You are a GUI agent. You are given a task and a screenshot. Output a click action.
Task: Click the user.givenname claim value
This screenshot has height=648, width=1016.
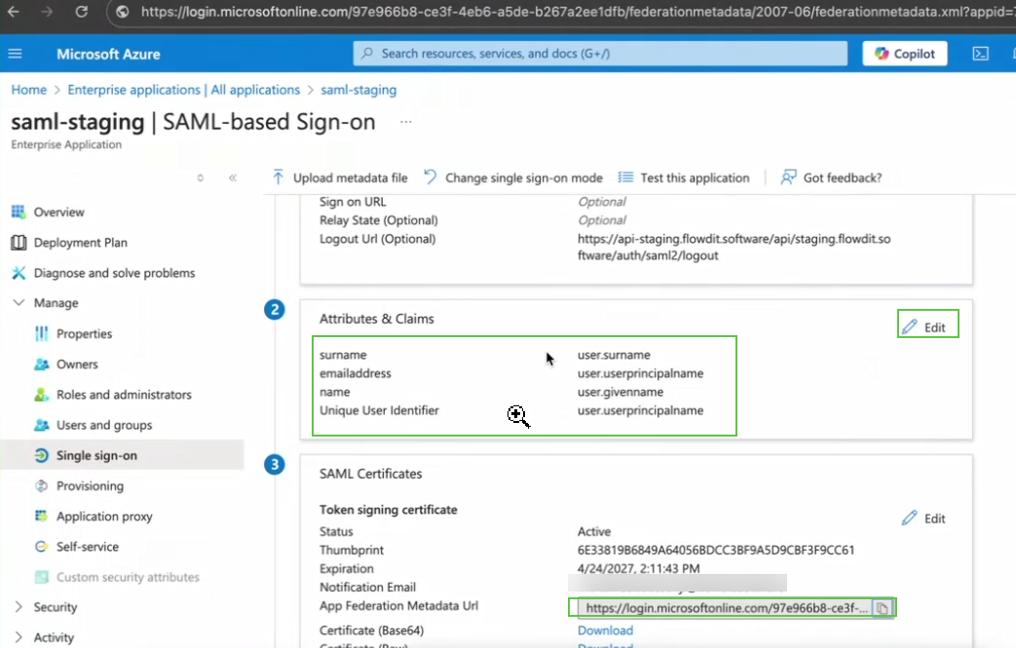click(x=621, y=392)
